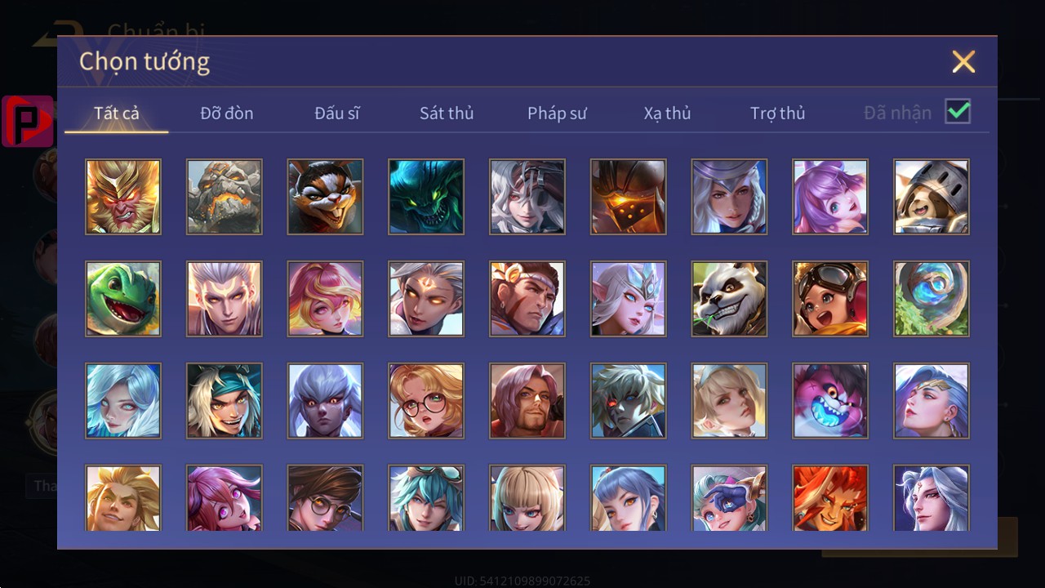This screenshot has height=588, width=1045.
Task: Open the Đấu sĩ tab
Action: [337, 113]
